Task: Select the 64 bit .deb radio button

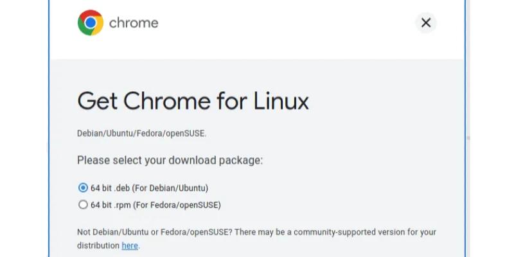Action: point(83,188)
